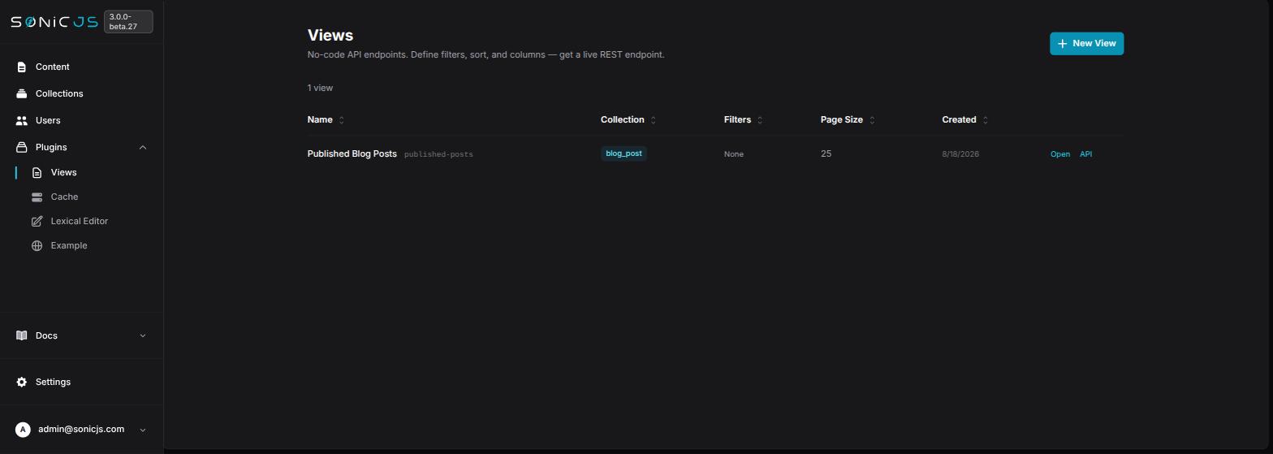Click the Lexical Editor pencil icon
The width and height of the screenshot is (1273, 454).
pyautogui.click(x=37, y=221)
